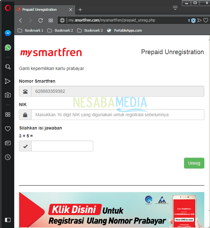Click the address bar URL
The image size is (210, 228).
(112, 20)
